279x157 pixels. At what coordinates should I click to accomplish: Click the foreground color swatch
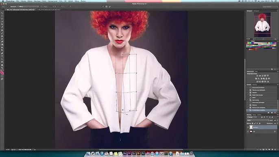pos(2,72)
